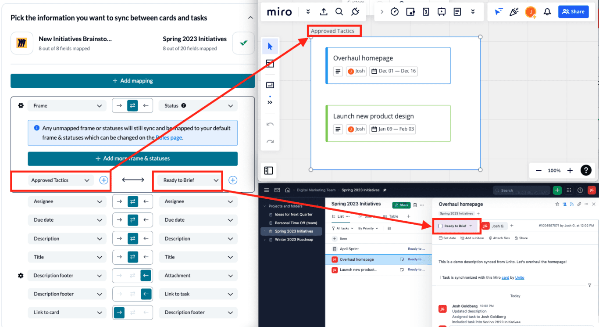Click Add more frame & statuses button
Image resolution: width=599 pixels, height=327 pixels.
pos(132,158)
